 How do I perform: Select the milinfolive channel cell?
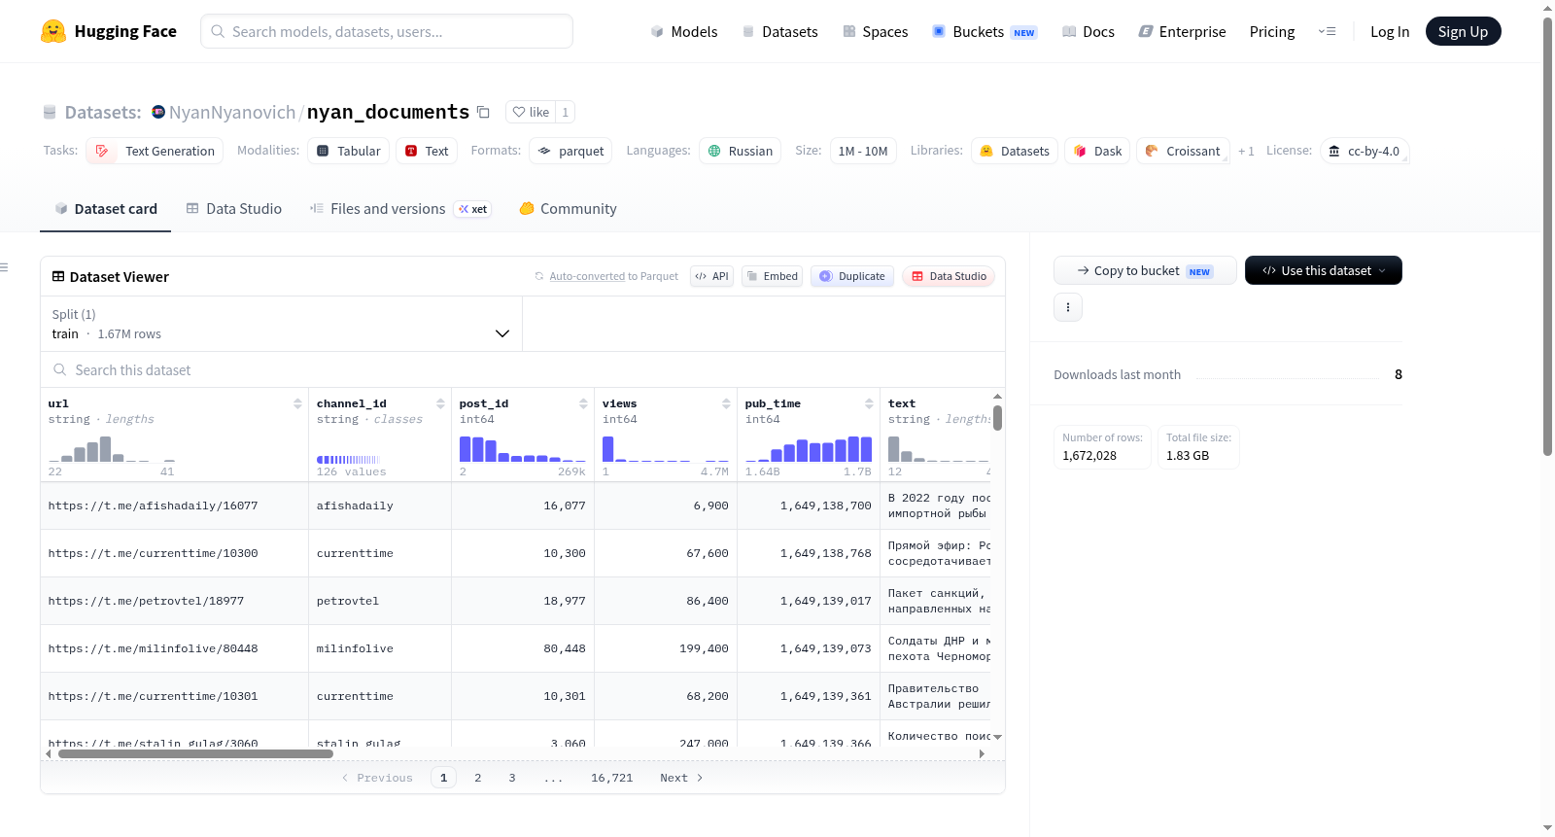[380, 648]
